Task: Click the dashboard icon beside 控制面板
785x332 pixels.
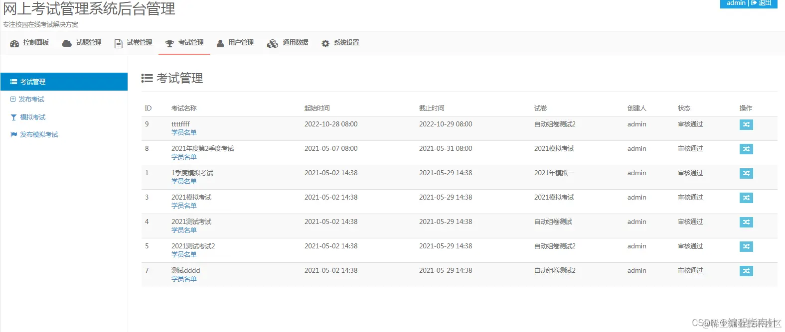Action: pos(14,43)
